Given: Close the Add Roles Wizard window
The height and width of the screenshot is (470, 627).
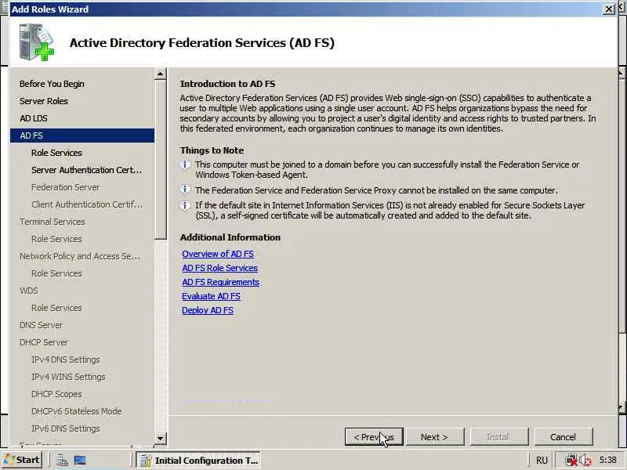Looking at the screenshot, I should pos(609,9).
